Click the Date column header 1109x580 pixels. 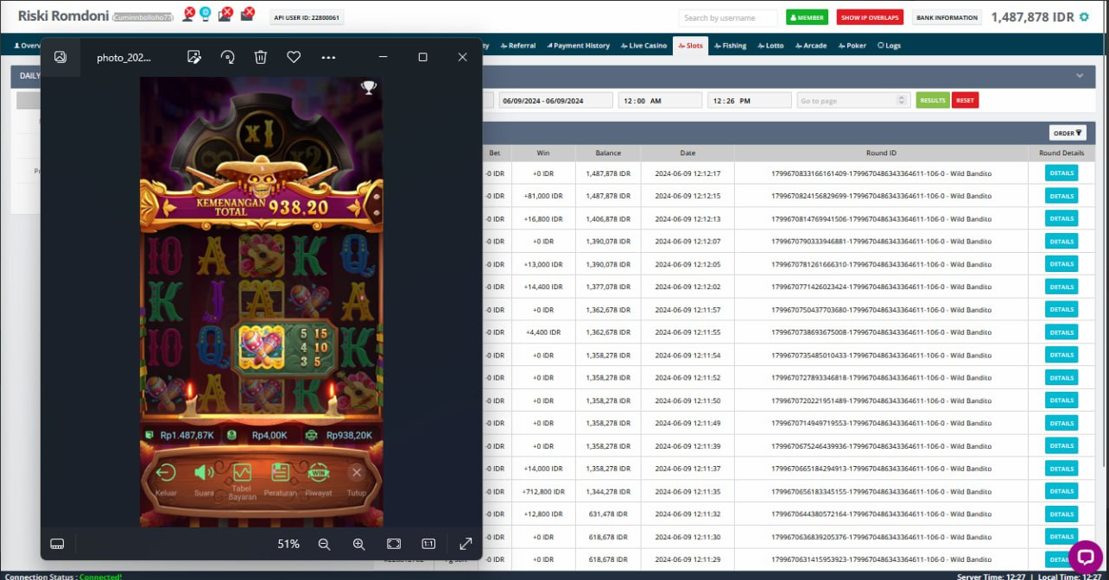coord(688,153)
